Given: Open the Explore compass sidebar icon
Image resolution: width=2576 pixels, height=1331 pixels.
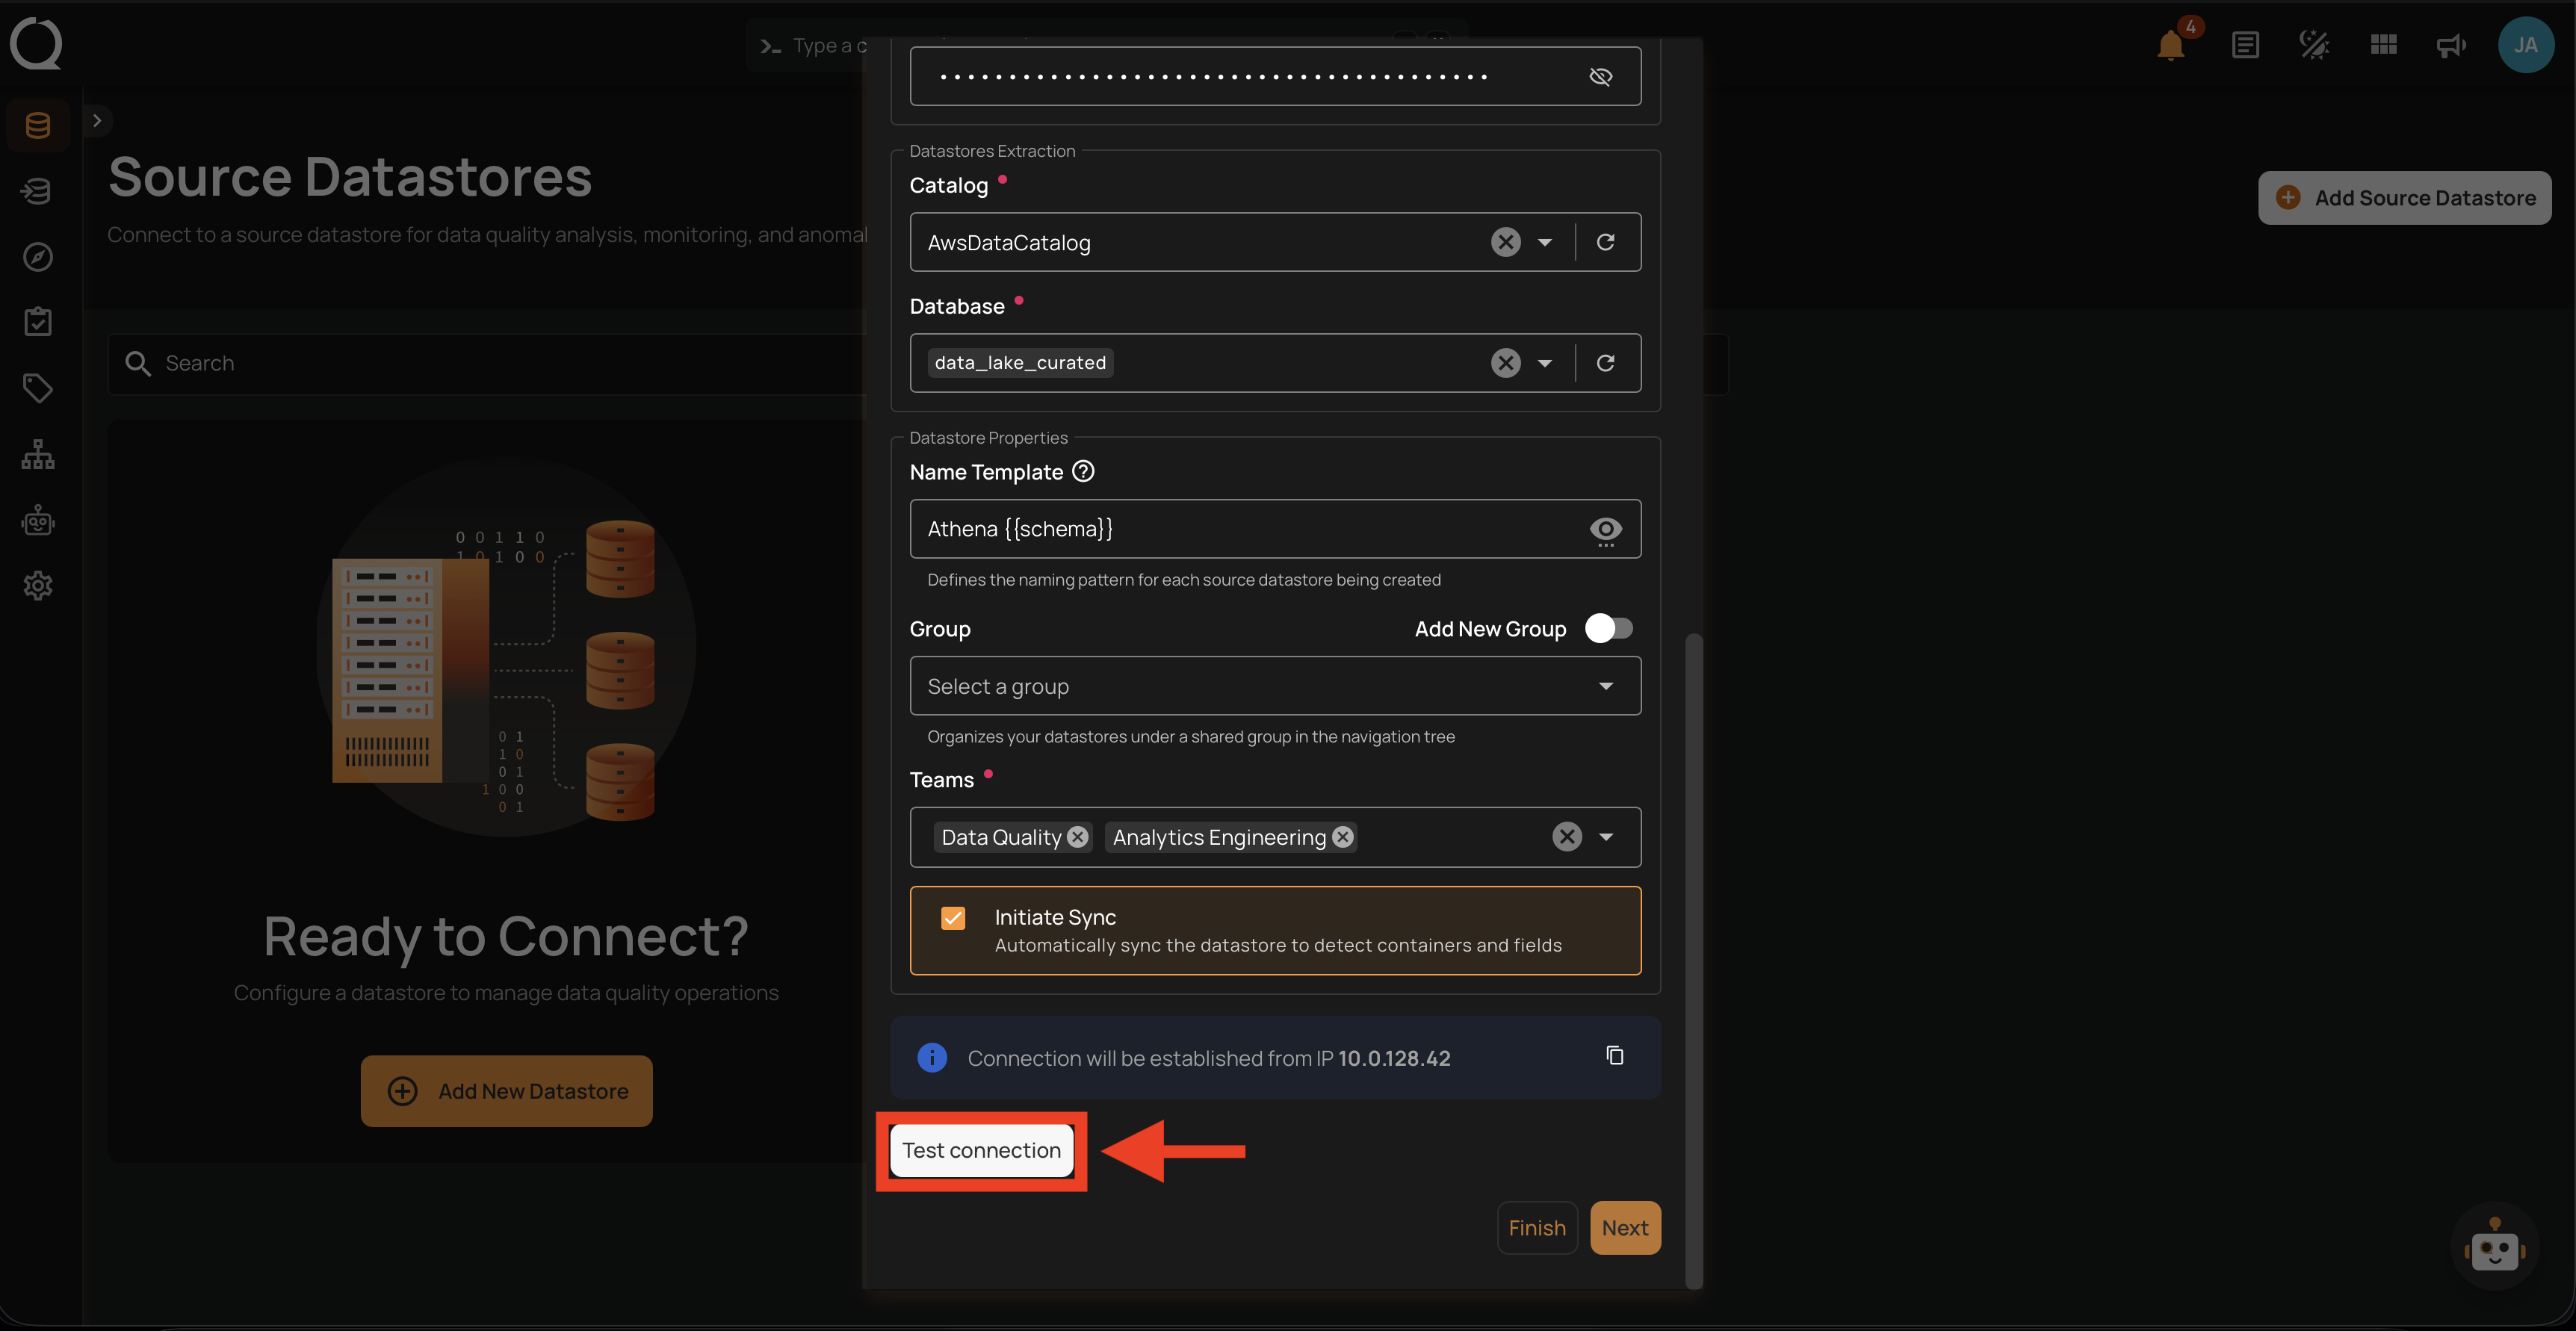Looking at the screenshot, I should [x=38, y=257].
